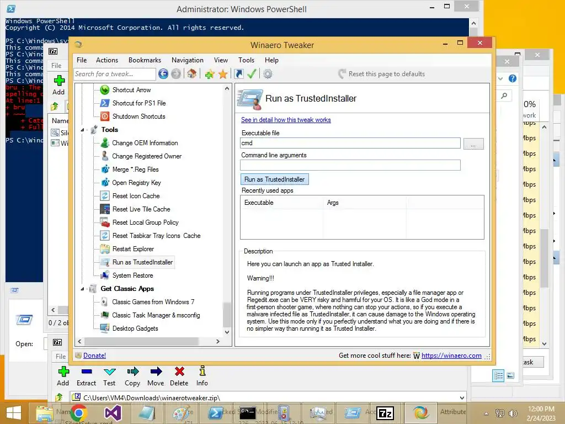Viewport: 565px width, 424px height.
Task: Click the blue help question mark icon
Action: point(513,78)
